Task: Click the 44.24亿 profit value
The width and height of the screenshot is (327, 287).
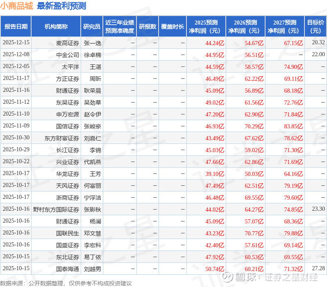Action: tap(215, 43)
